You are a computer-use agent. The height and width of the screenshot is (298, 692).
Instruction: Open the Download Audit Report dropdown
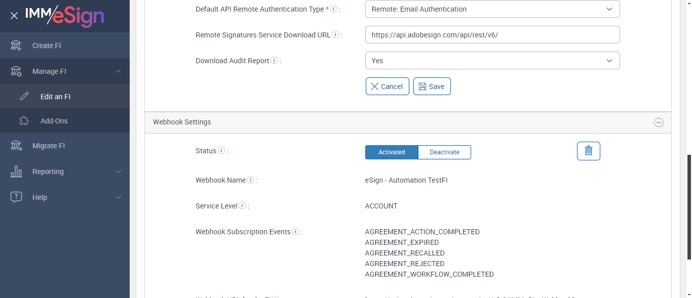pyautogui.click(x=492, y=61)
